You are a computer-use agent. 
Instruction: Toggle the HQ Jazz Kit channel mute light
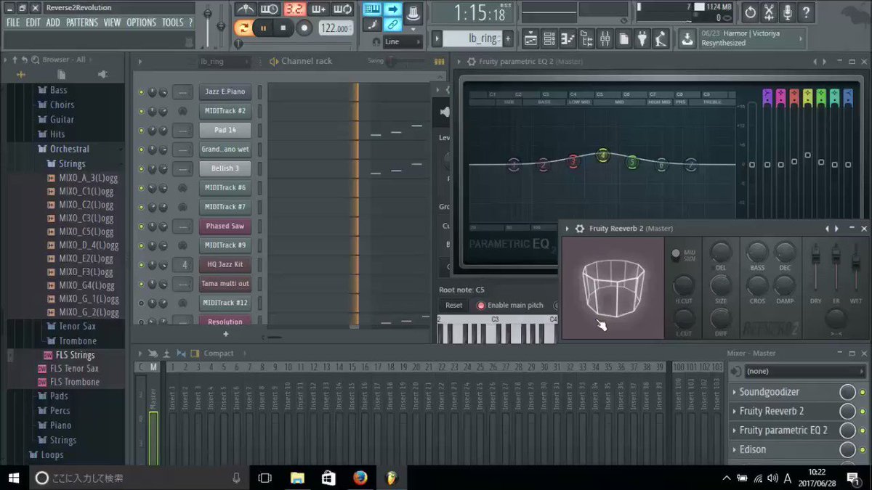[141, 265]
